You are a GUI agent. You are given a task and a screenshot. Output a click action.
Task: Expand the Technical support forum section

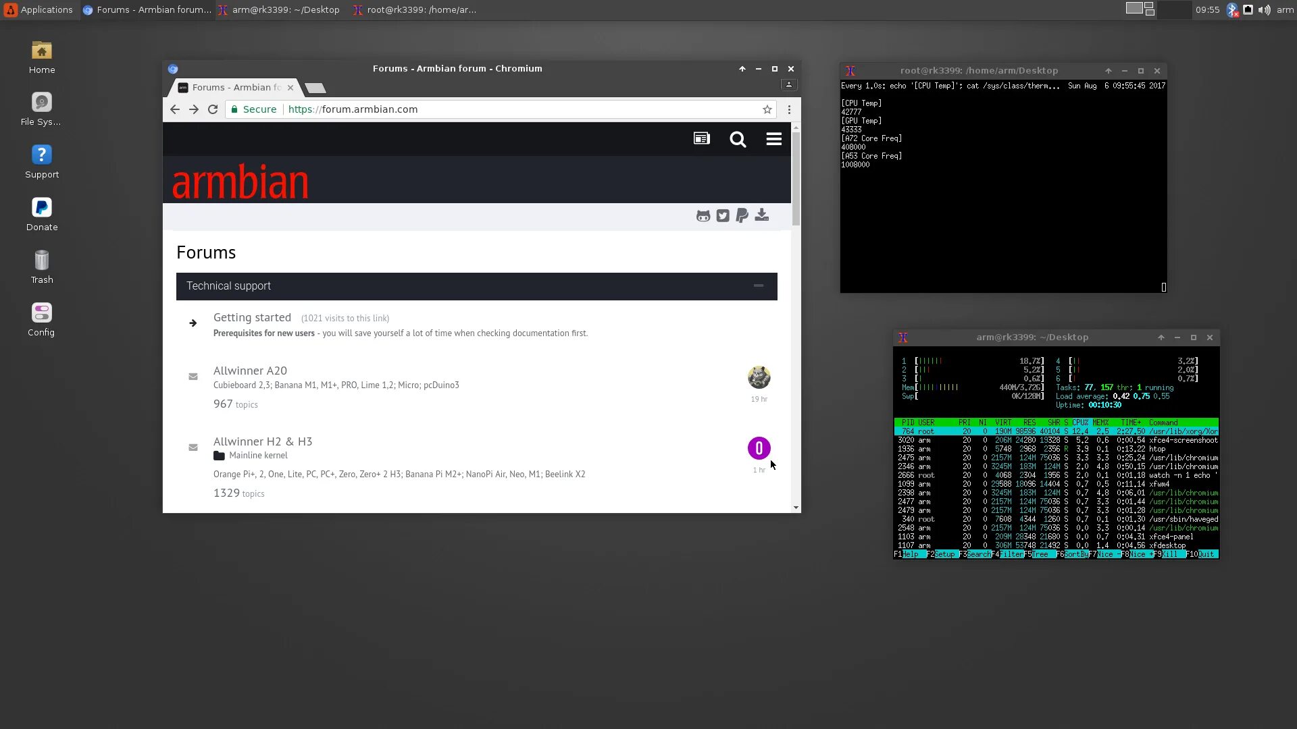pos(759,285)
